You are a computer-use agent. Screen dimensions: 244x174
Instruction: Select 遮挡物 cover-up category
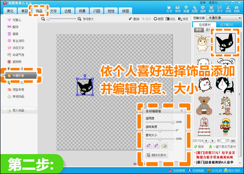(x=15, y=62)
